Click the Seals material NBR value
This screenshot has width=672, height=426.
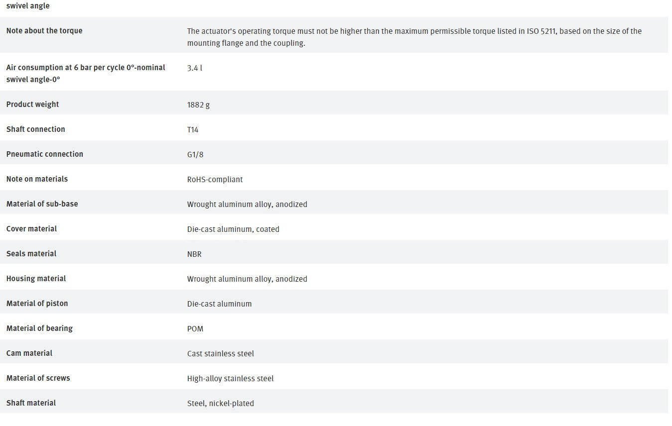(194, 254)
